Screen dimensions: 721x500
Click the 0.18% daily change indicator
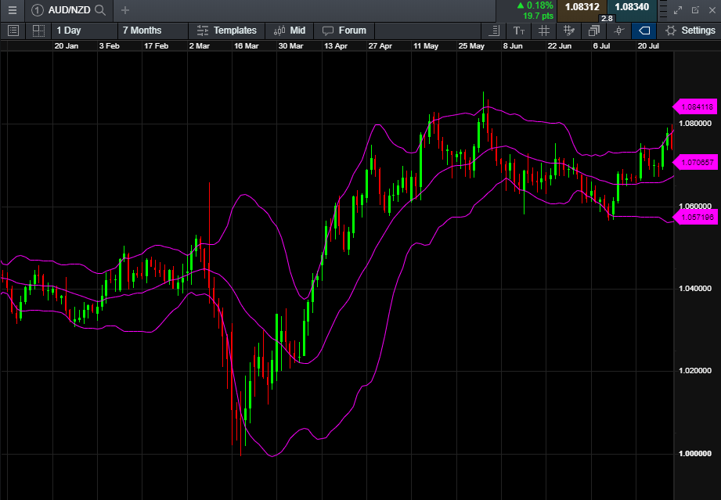[535, 5]
